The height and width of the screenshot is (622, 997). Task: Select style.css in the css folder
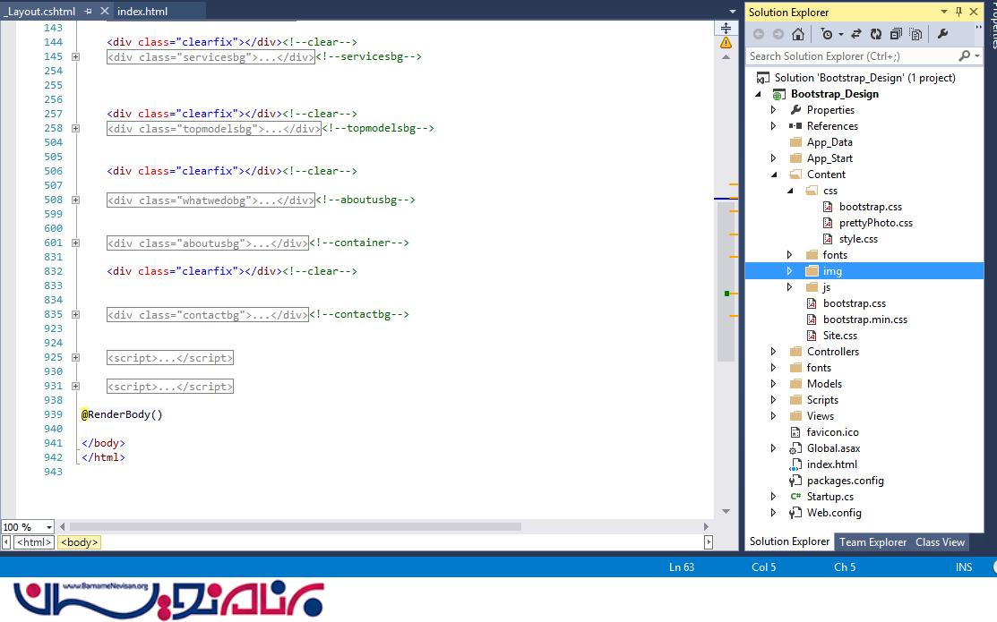click(x=857, y=239)
